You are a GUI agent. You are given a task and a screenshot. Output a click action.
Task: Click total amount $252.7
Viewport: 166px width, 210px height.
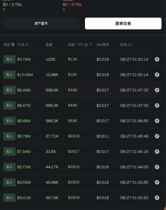click(73, 152)
